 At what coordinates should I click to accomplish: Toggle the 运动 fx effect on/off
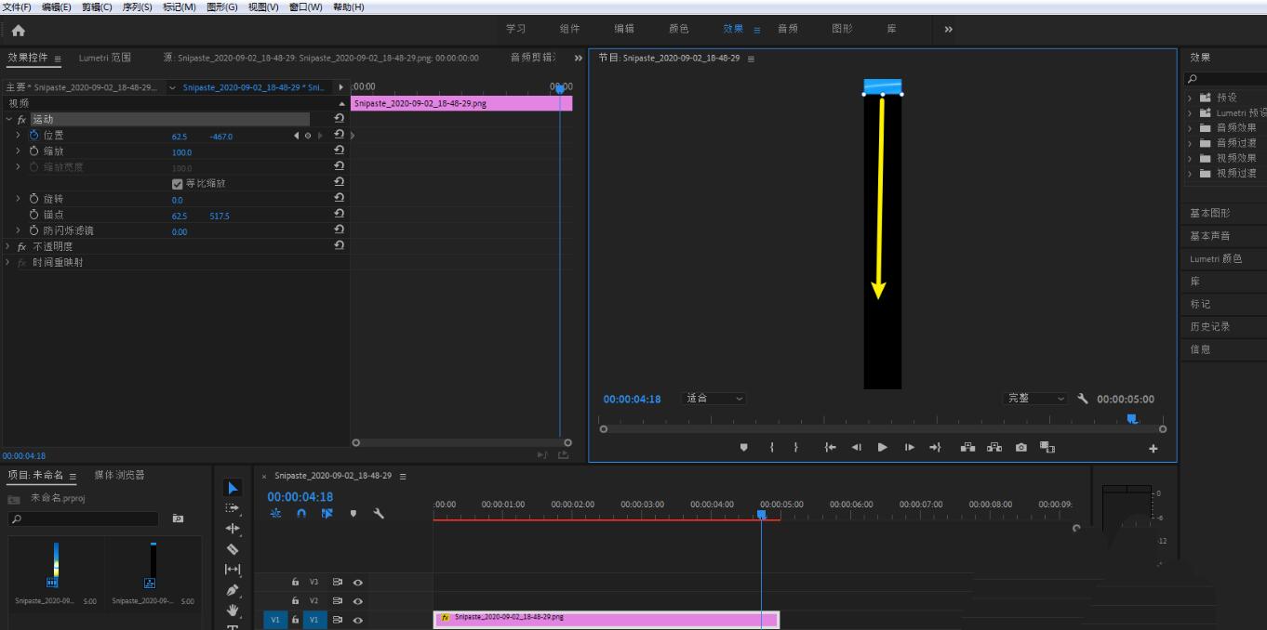21,119
